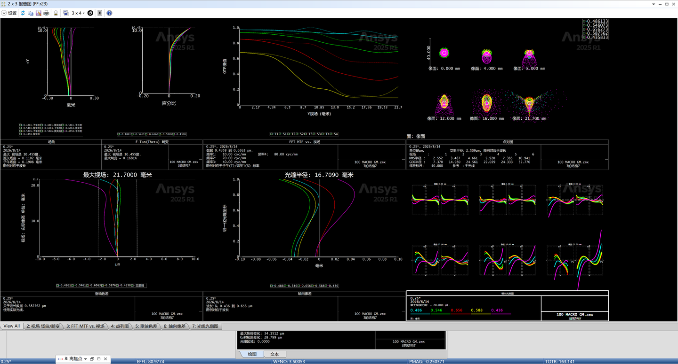Click the spot diagram thumbnail at 像面: 0.000 mm
The width and height of the screenshot is (678, 364).
[444, 53]
